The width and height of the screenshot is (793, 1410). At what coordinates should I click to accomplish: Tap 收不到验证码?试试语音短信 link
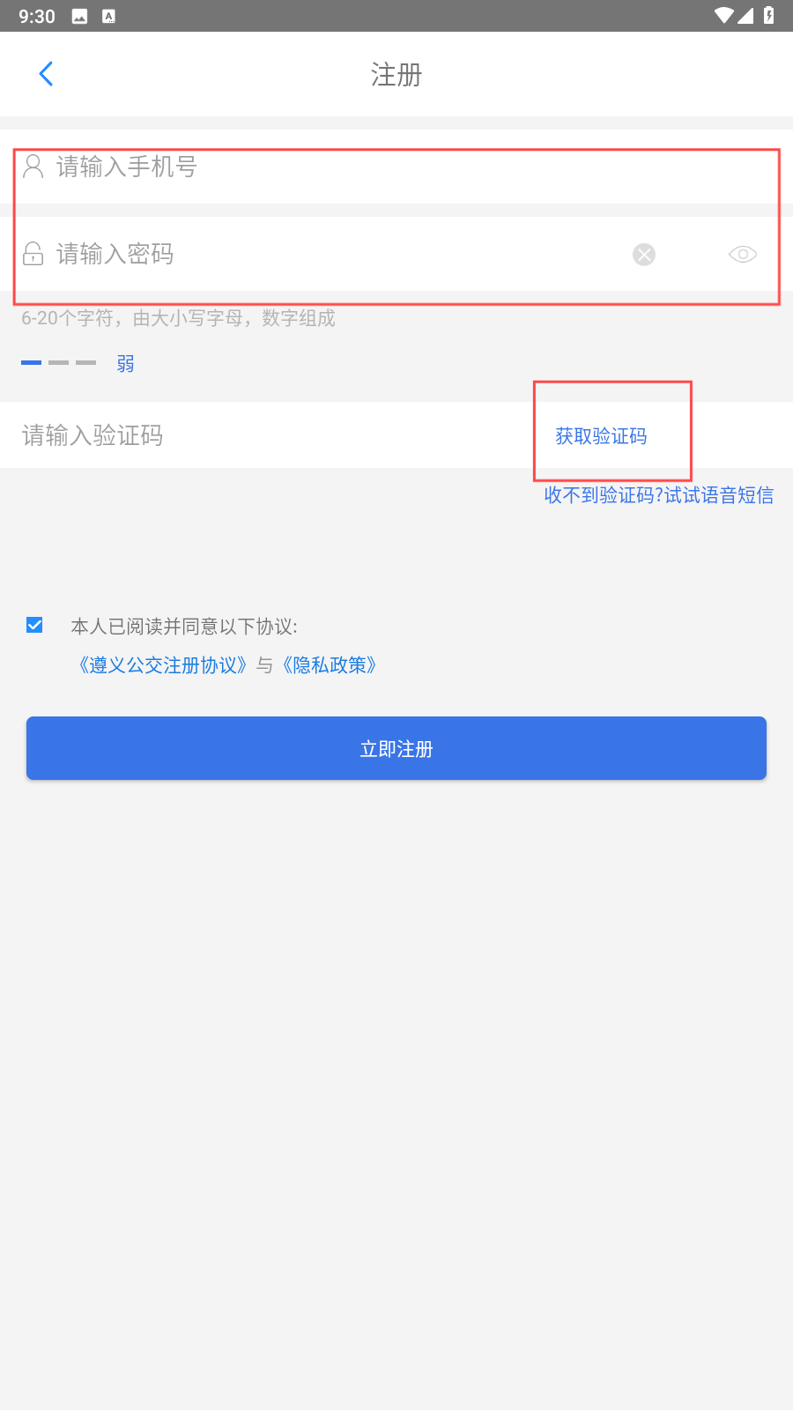click(659, 495)
